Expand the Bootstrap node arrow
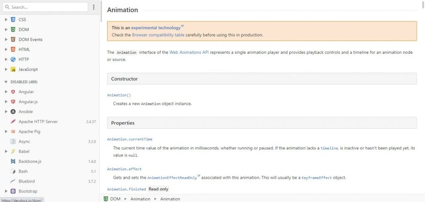 (x=6, y=191)
